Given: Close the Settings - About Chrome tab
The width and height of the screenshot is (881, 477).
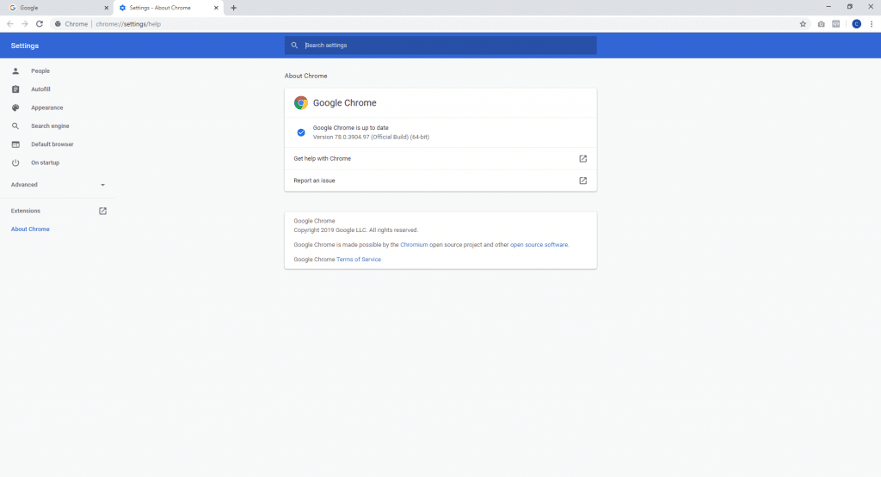Looking at the screenshot, I should pyautogui.click(x=216, y=8).
